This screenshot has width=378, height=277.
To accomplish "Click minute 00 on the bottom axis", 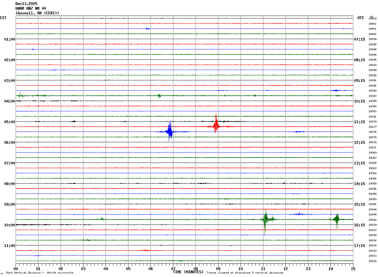I will 16,269.
